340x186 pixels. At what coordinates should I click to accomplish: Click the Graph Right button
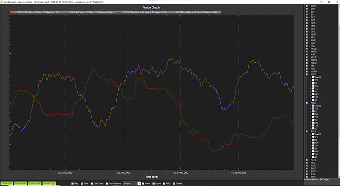pos(20,184)
